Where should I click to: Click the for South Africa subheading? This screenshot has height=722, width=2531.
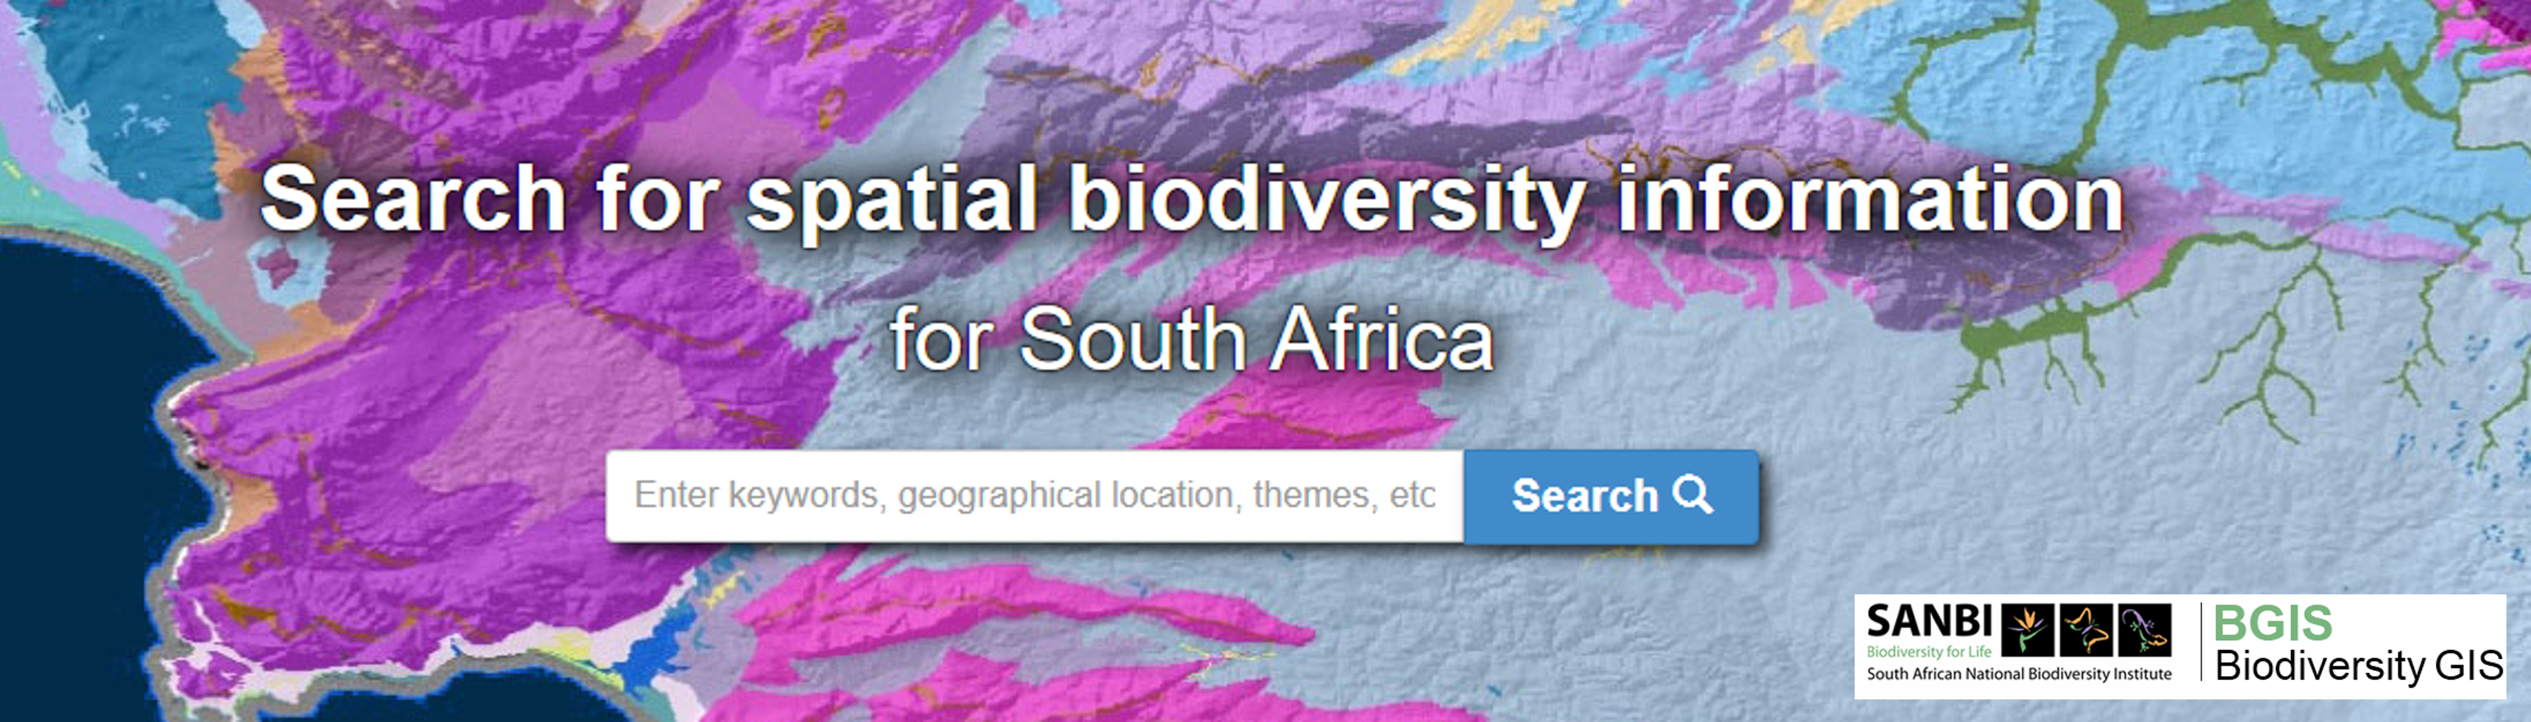[1191, 340]
